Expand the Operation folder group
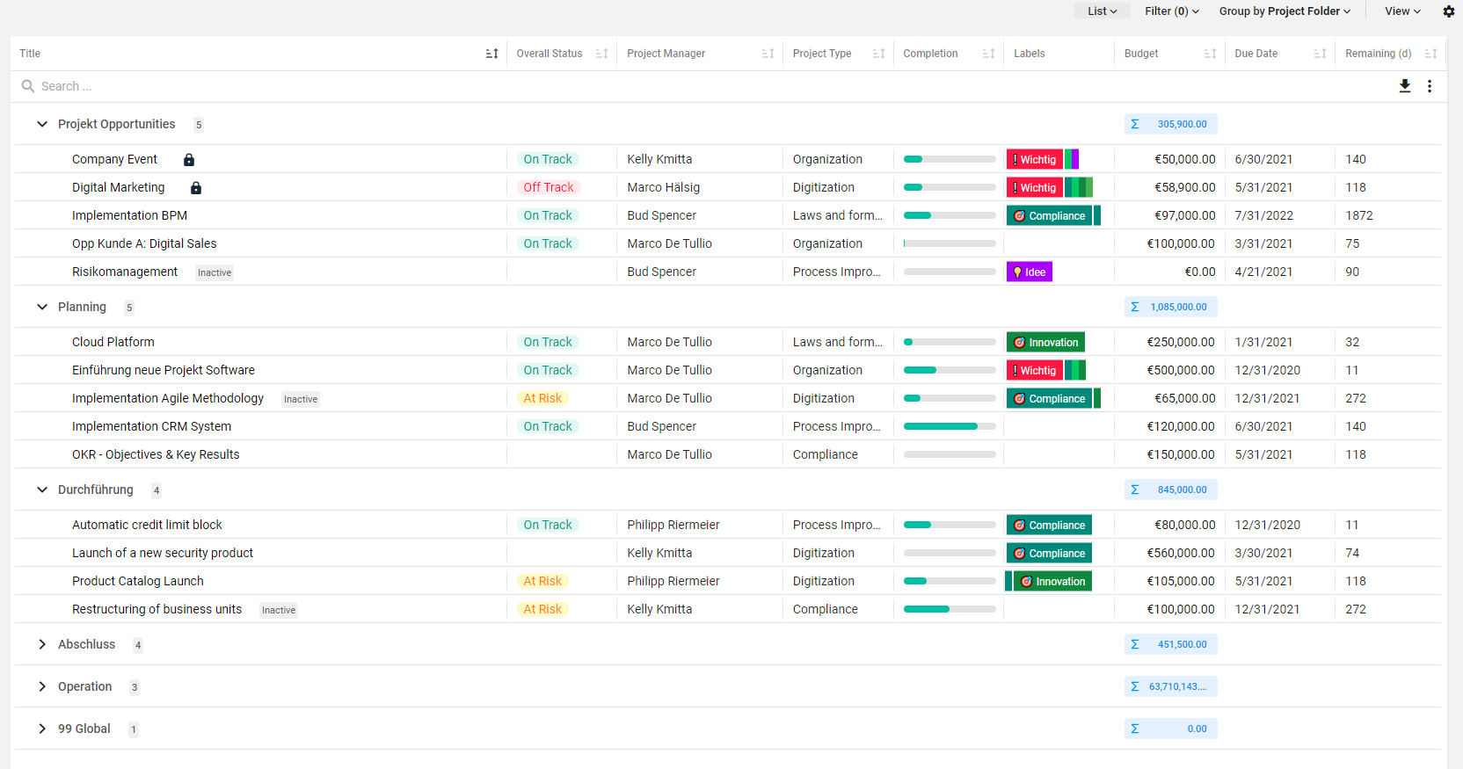Image resolution: width=1463 pixels, height=769 pixels. coord(42,686)
